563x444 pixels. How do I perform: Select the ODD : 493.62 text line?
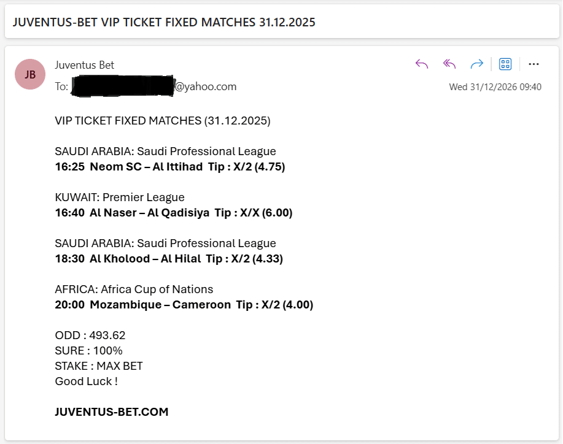tap(89, 335)
